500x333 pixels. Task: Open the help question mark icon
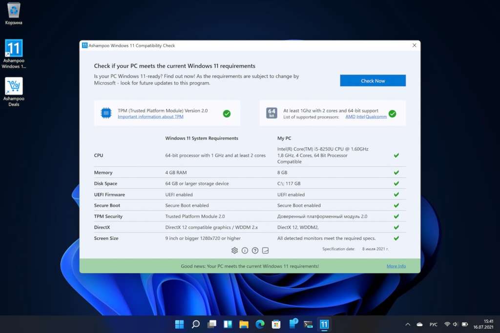pyautogui.click(x=255, y=251)
